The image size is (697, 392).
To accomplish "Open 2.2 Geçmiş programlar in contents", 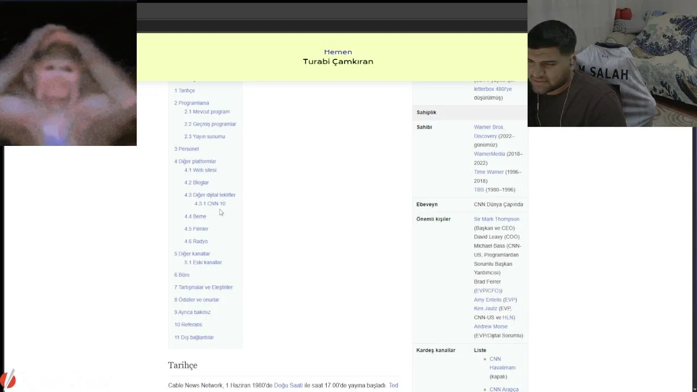I will (x=210, y=124).
